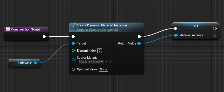Screen dimensions: 224x92
Task: Click the Element Index value field
Action: (x=100, y=51)
